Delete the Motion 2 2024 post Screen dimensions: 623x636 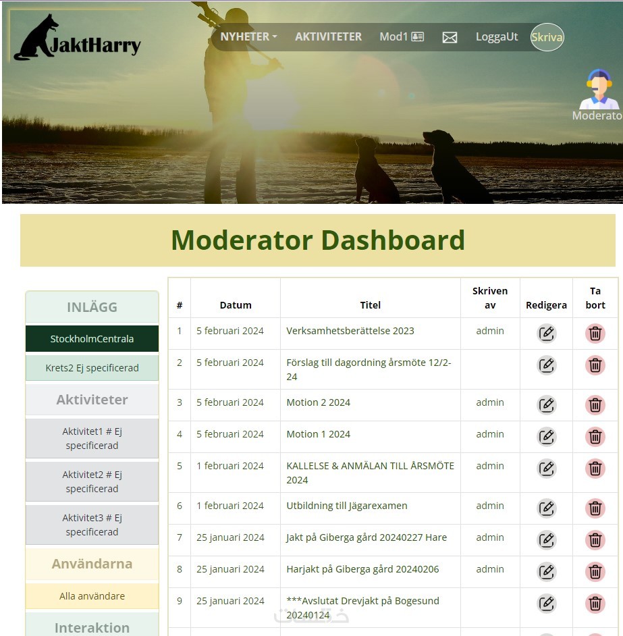595,405
